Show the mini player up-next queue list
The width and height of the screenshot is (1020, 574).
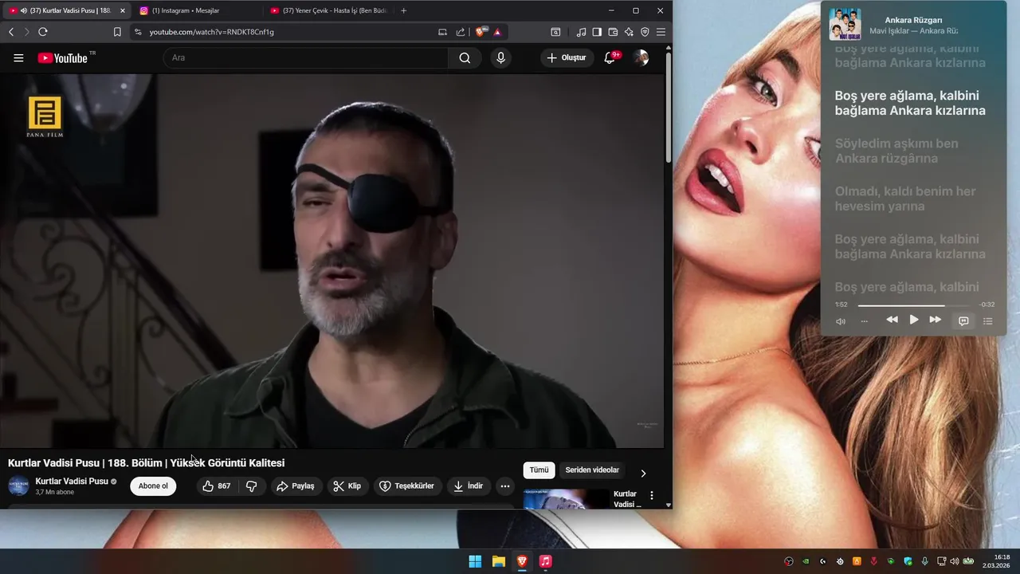point(988,321)
